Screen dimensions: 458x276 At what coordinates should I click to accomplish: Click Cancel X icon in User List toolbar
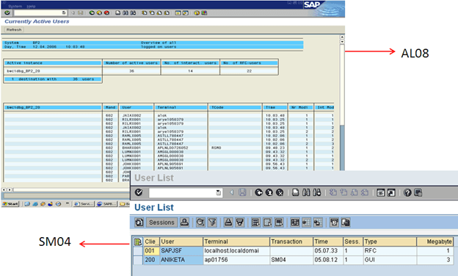point(280,192)
